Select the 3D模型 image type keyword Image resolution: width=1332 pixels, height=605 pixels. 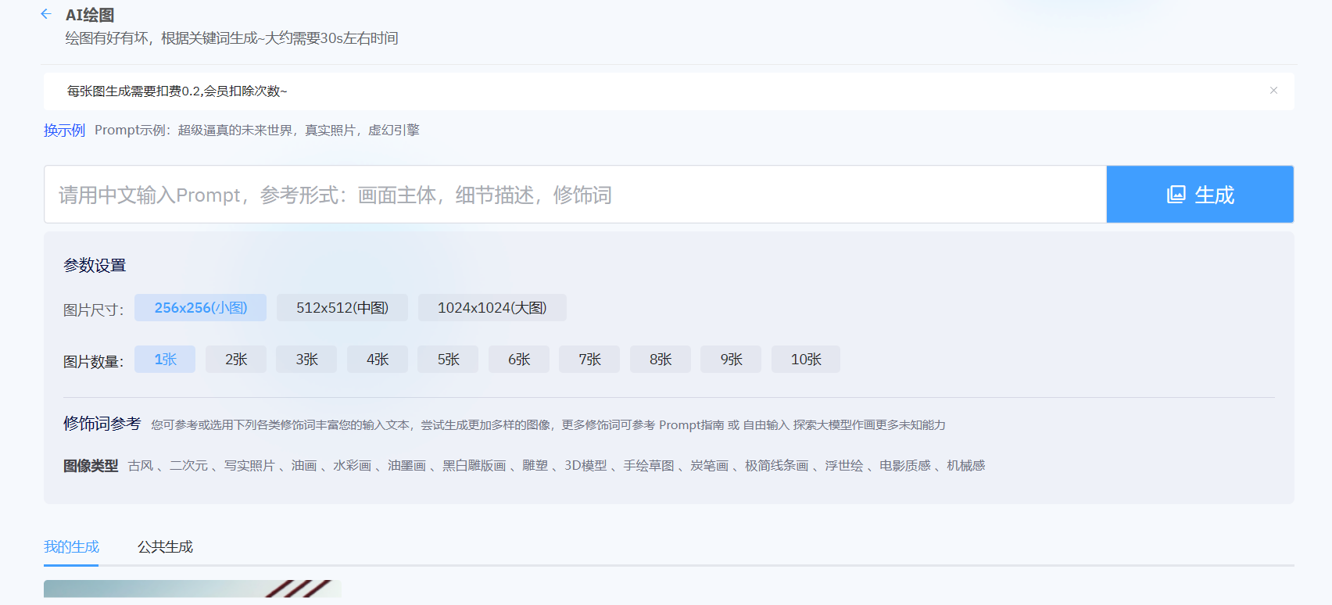pyautogui.click(x=585, y=466)
